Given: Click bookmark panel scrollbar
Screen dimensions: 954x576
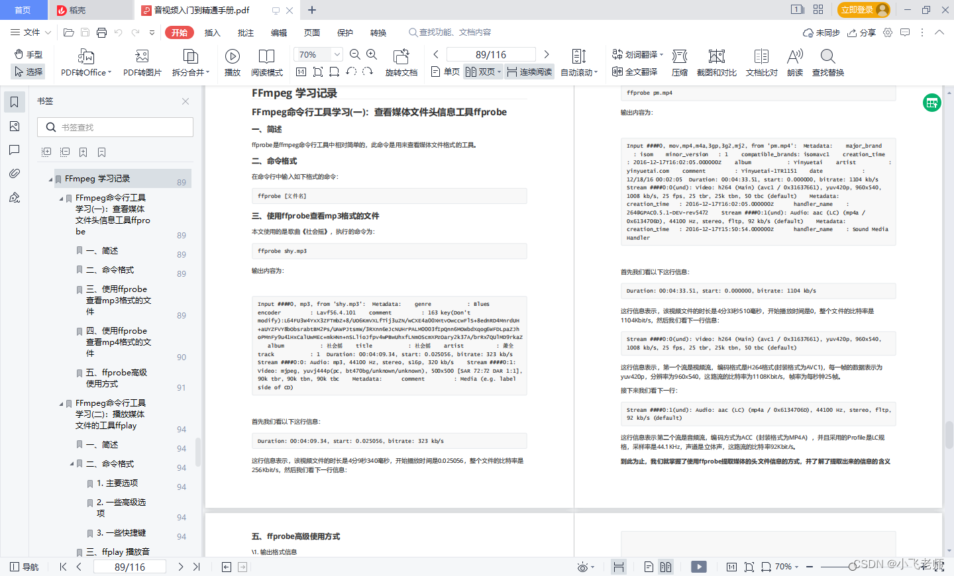Looking at the screenshot, I should tap(197, 452).
